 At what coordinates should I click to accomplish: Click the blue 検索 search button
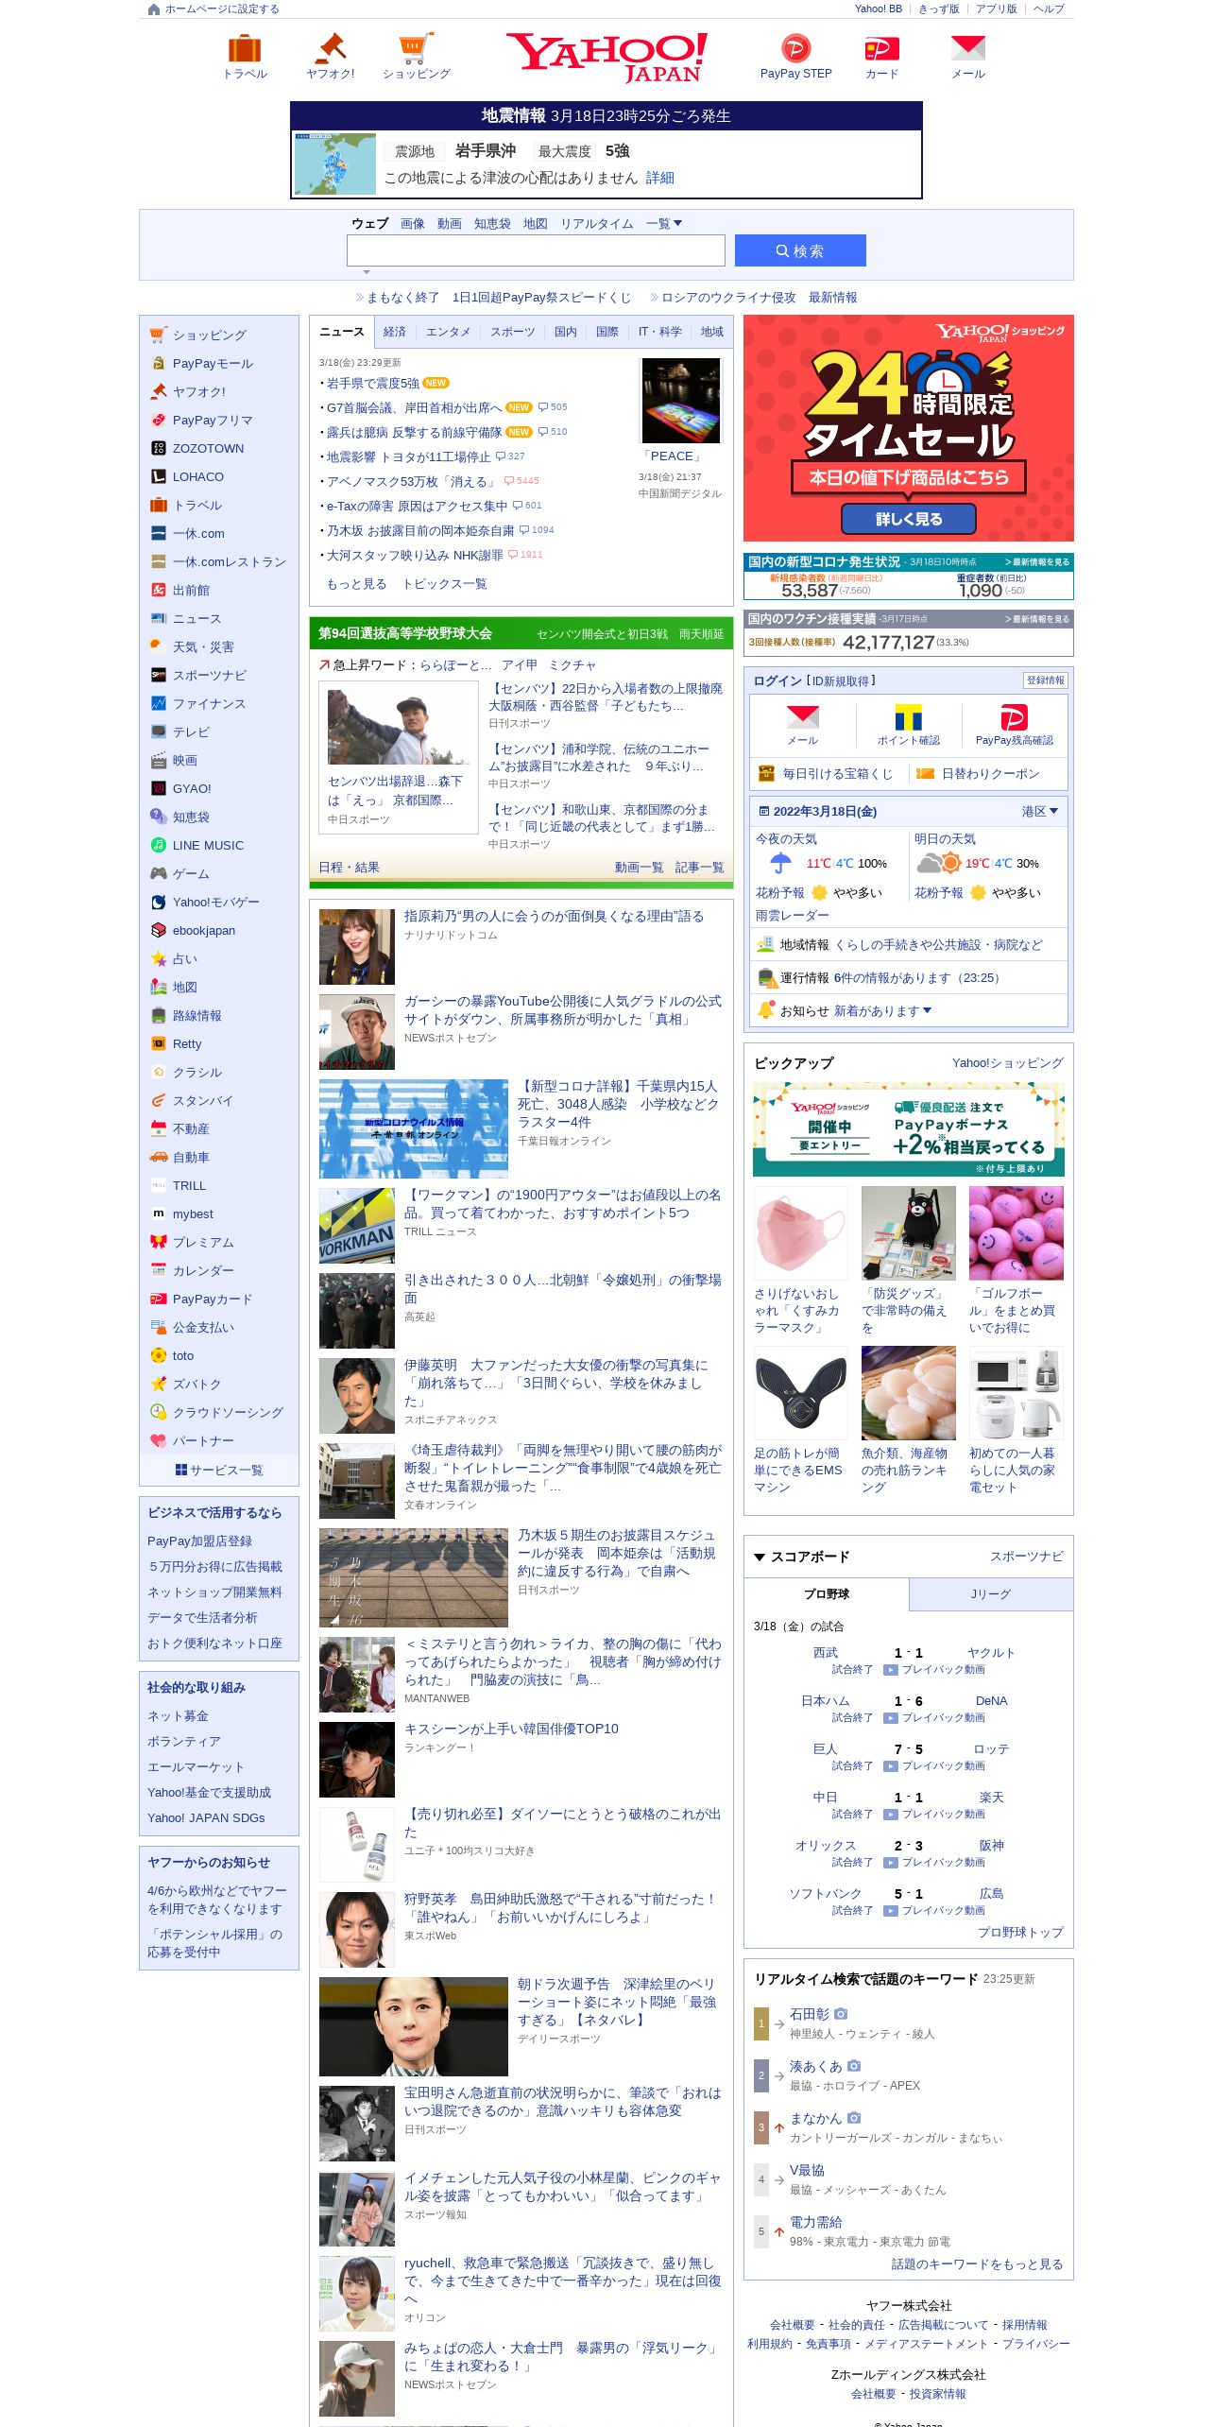tap(800, 250)
